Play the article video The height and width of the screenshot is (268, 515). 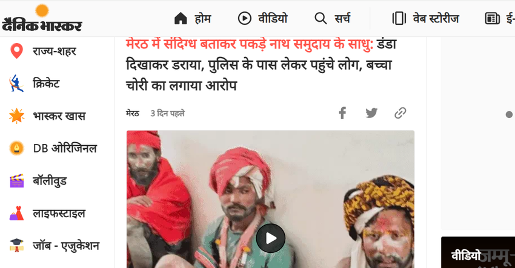pos(271,238)
